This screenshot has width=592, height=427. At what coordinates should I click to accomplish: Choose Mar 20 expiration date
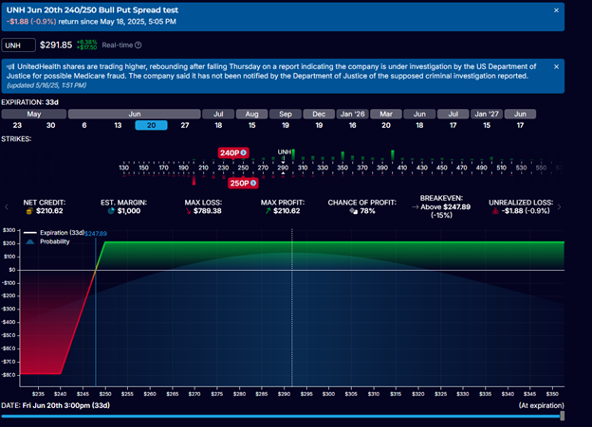pyautogui.click(x=386, y=126)
